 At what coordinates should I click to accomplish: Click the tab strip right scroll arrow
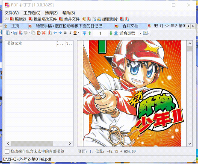pos(193,26)
